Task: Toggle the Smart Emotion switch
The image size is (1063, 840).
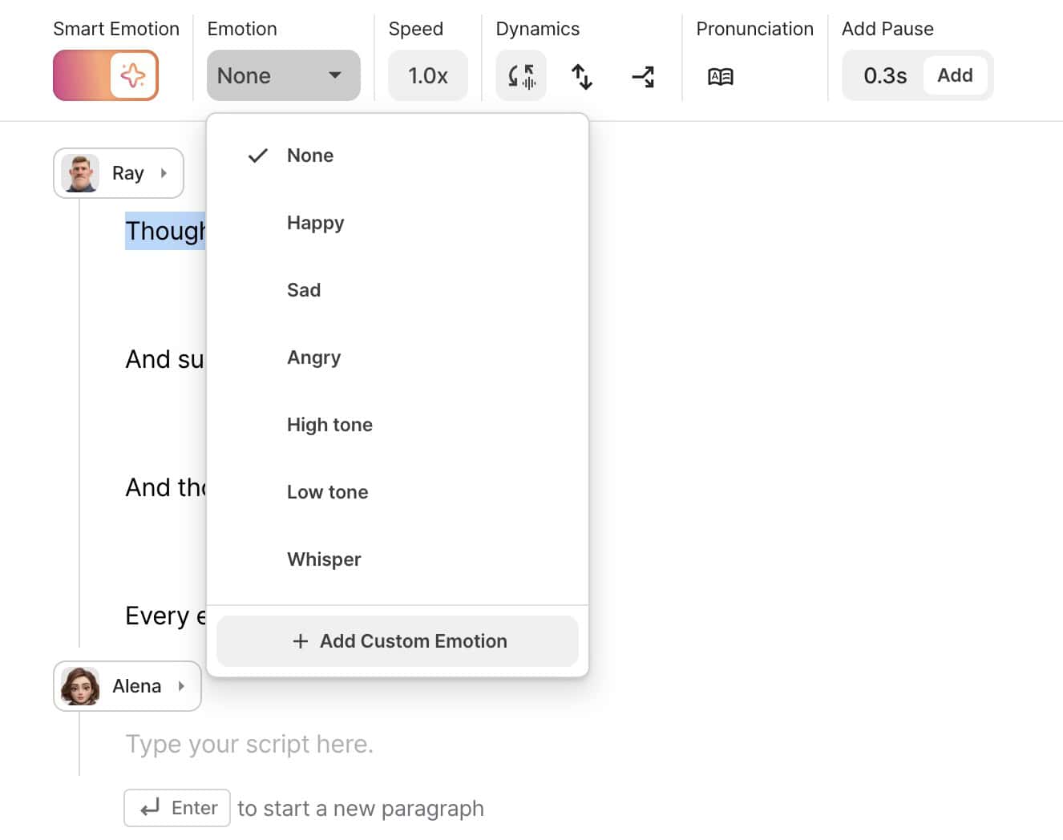Action: [106, 75]
